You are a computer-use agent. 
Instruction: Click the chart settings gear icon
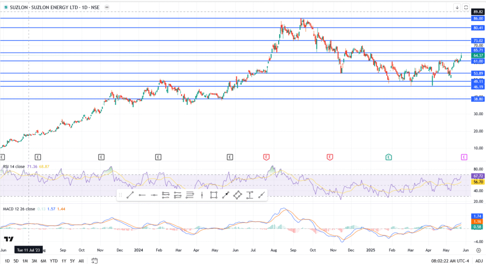[x=478, y=249]
